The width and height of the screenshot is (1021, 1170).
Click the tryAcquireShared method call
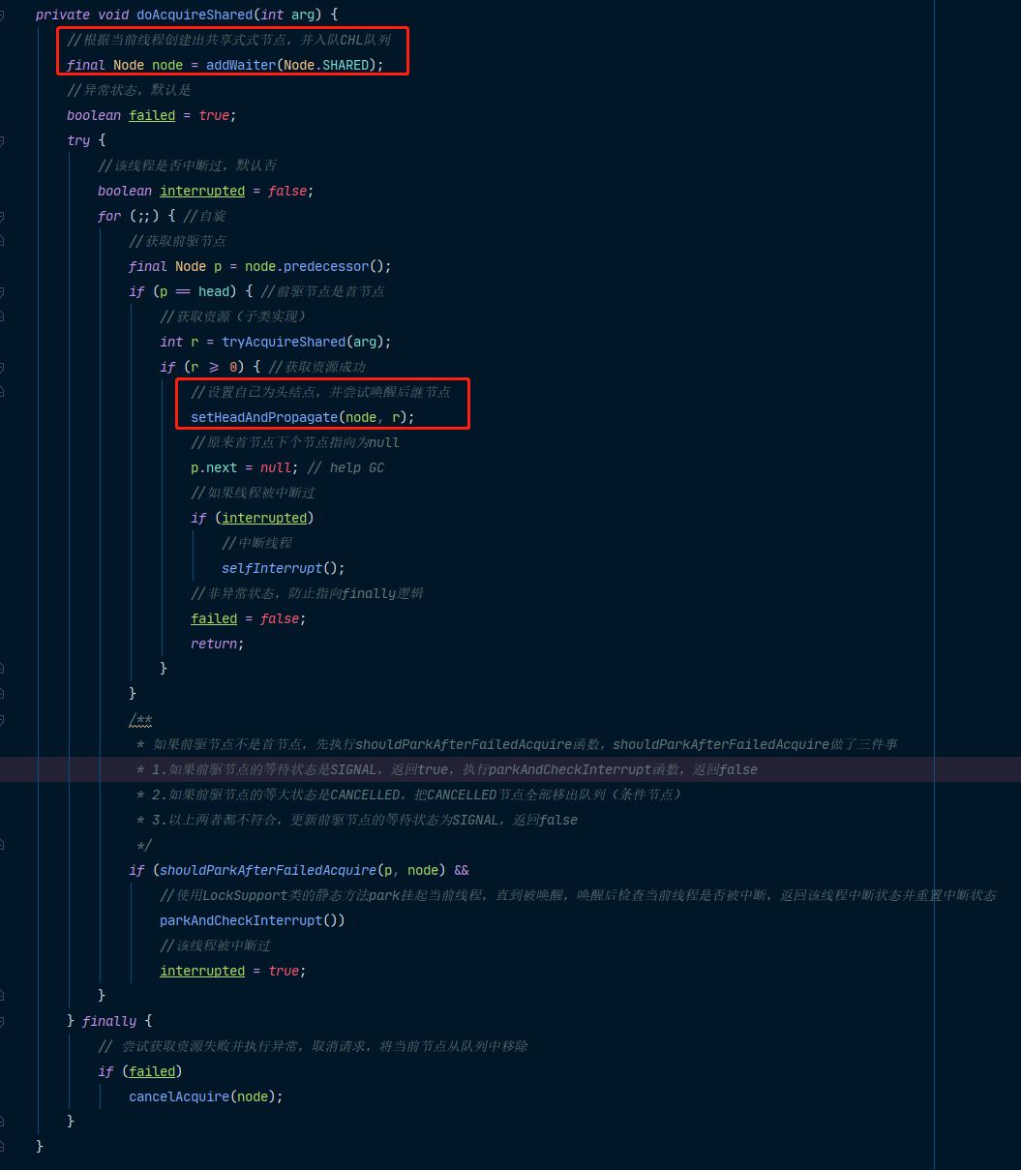284,342
